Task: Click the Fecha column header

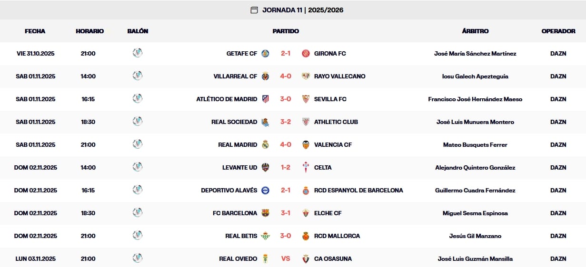Action: click(x=35, y=31)
